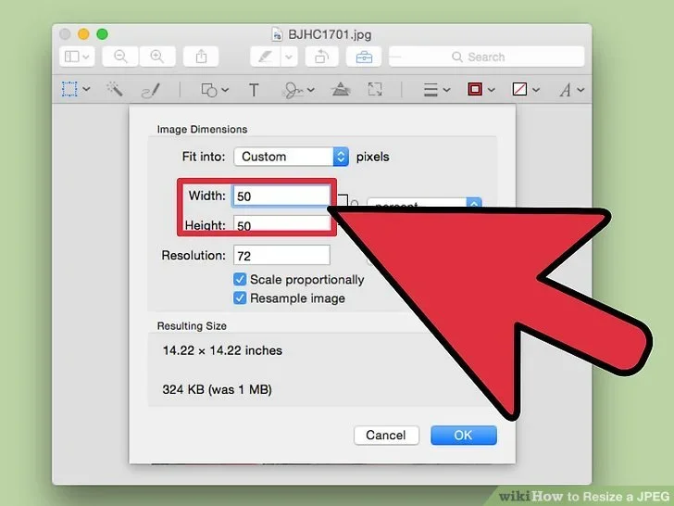
Task: Click the Adjust Size icon
Action: (375, 90)
